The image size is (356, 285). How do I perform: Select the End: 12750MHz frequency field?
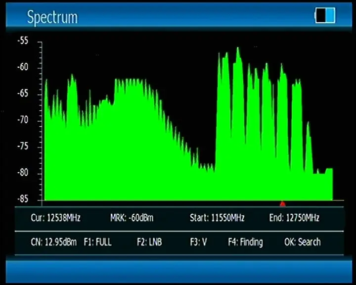coord(294,218)
